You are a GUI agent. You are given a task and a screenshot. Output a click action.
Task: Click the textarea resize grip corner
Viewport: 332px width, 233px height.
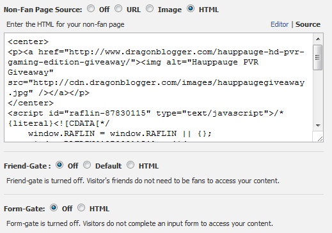(320, 139)
